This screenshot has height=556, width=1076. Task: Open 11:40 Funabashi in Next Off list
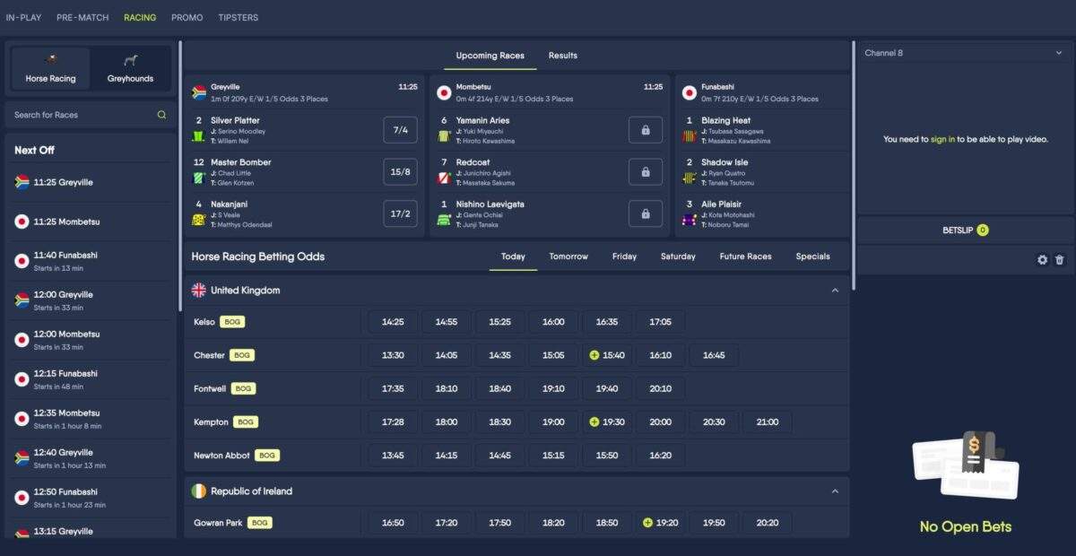(x=91, y=261)
